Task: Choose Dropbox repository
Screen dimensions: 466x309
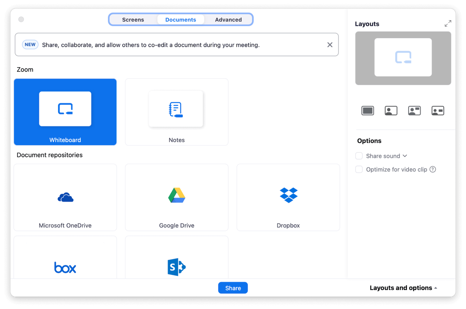Action: coord(288,197)
